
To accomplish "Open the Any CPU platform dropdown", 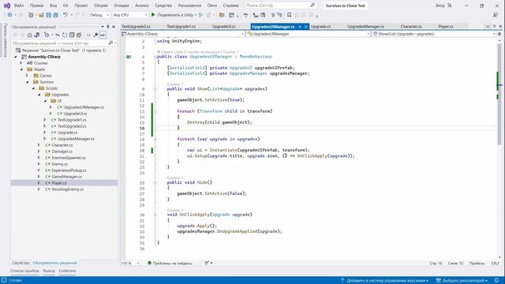I will [x=130, y=15].
